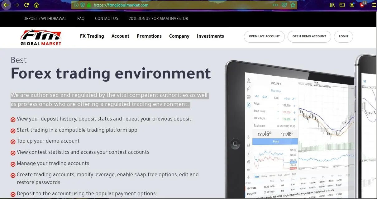Click the highlighted 'authorised and regulated' paragraph

coord(109,100)
